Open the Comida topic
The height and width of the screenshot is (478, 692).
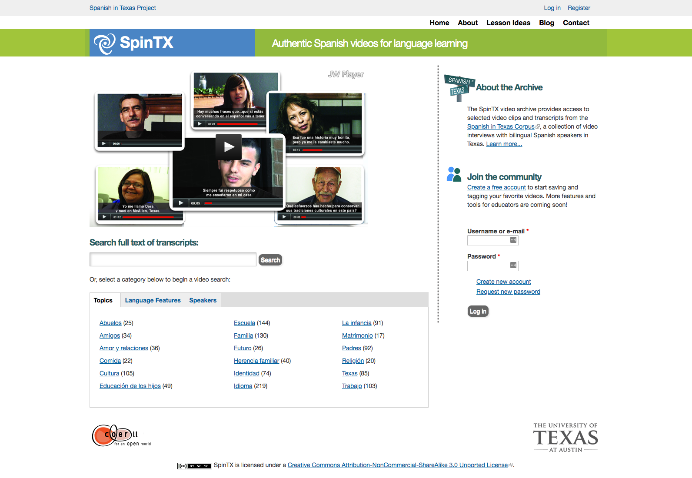110,361
